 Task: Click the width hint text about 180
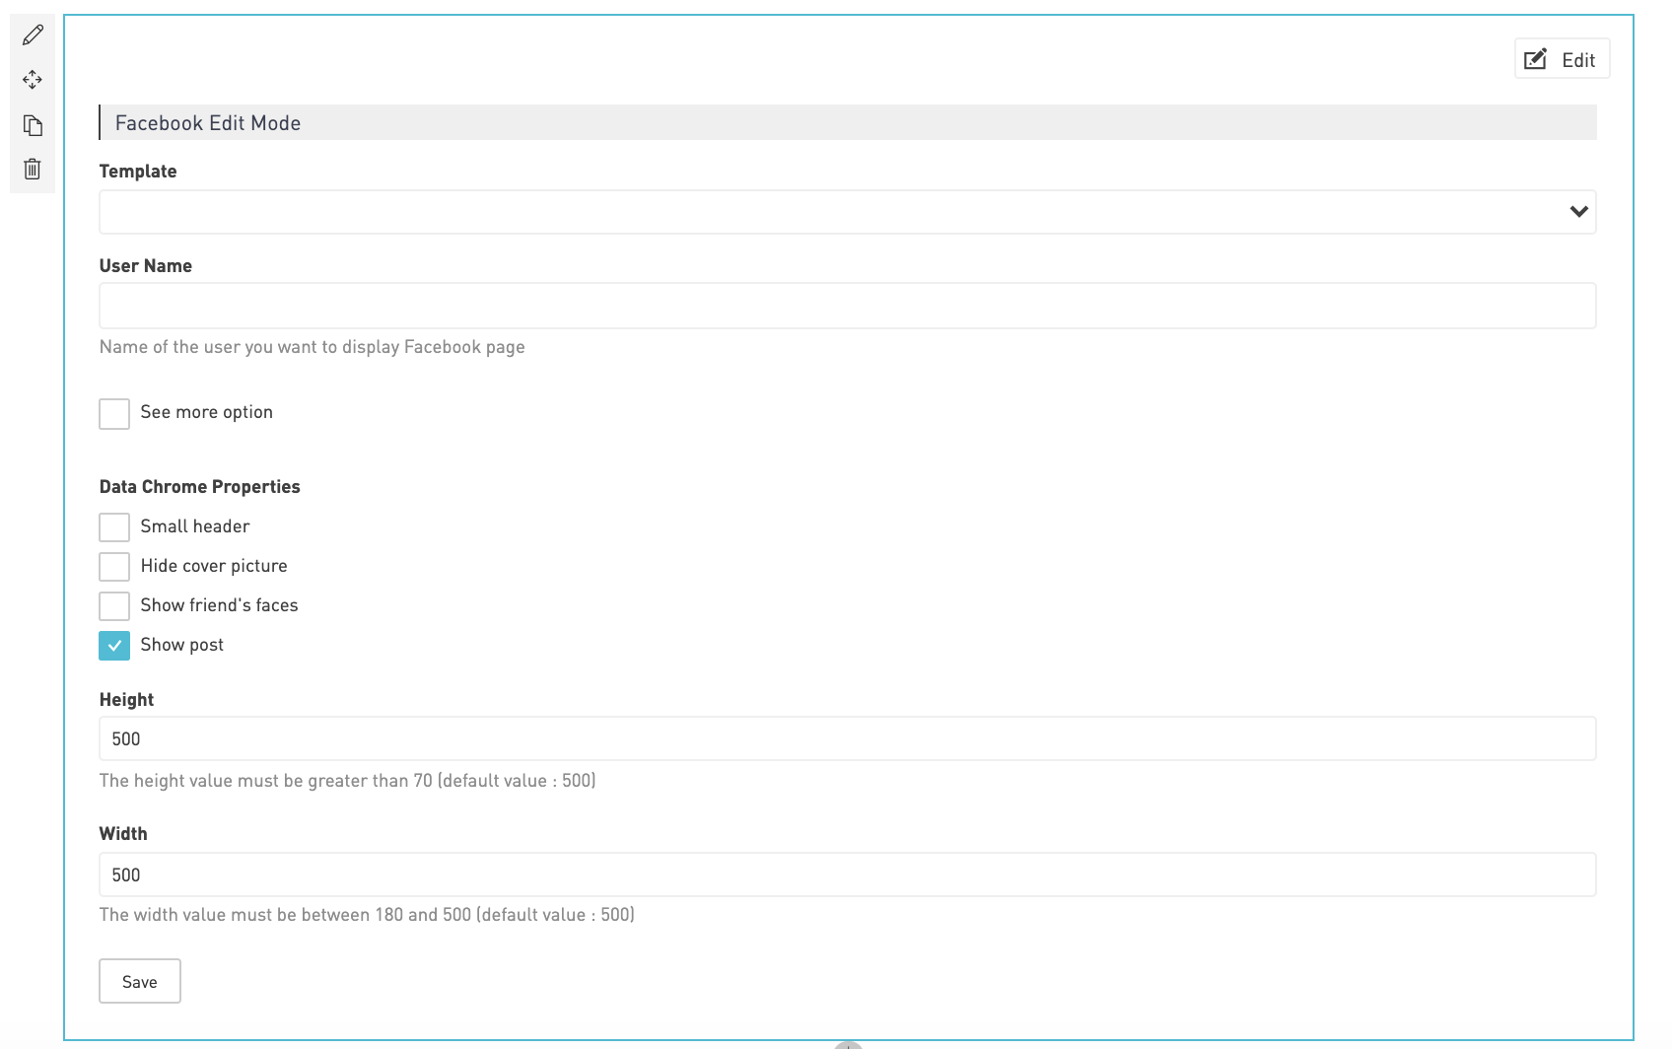click(367, 915)
